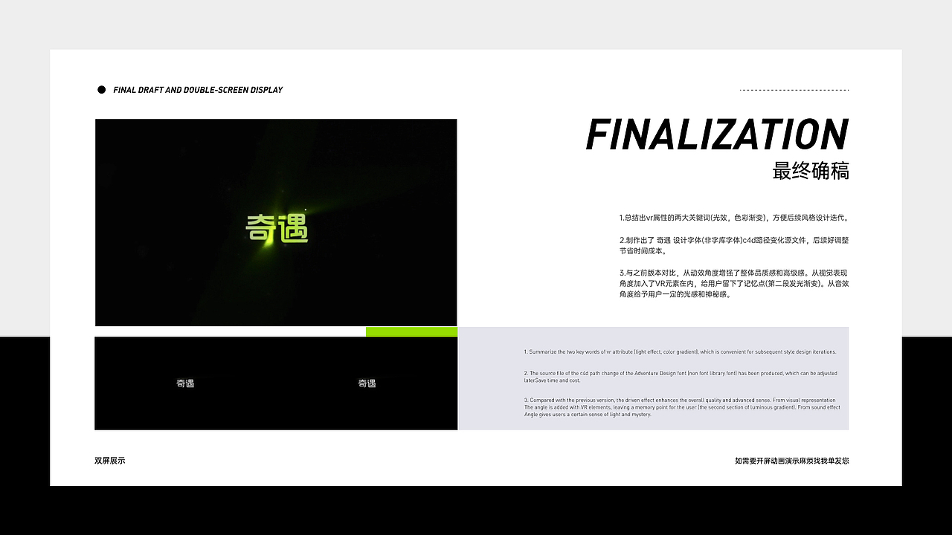
Task: Click the main video preview thumbnail
Action: (x=276, y=222)
